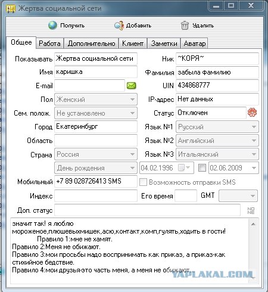Click the scroll up arrow of the about text
This screenshot has height=292, width=268.
[x=253, y=224]
